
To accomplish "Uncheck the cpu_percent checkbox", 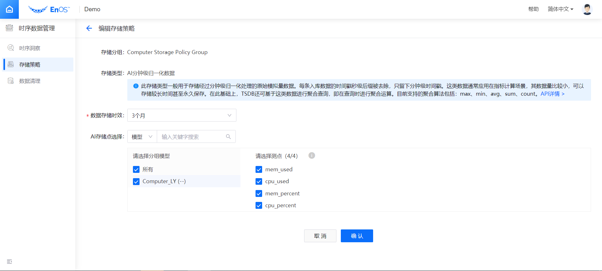I will point(259,205).
